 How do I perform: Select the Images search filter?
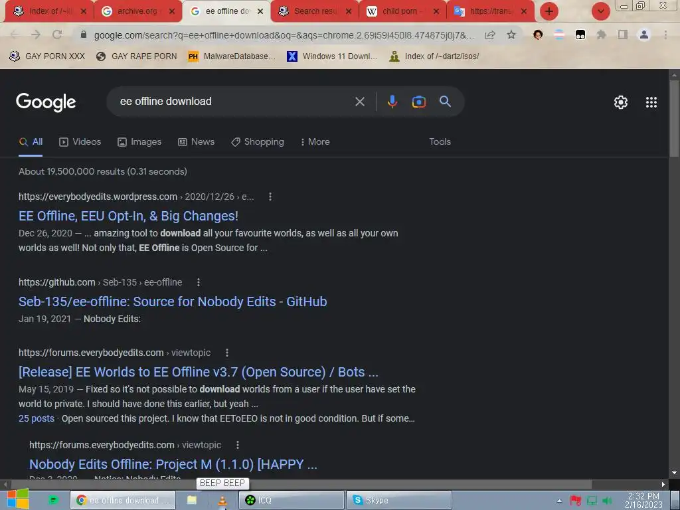point(139,142)
